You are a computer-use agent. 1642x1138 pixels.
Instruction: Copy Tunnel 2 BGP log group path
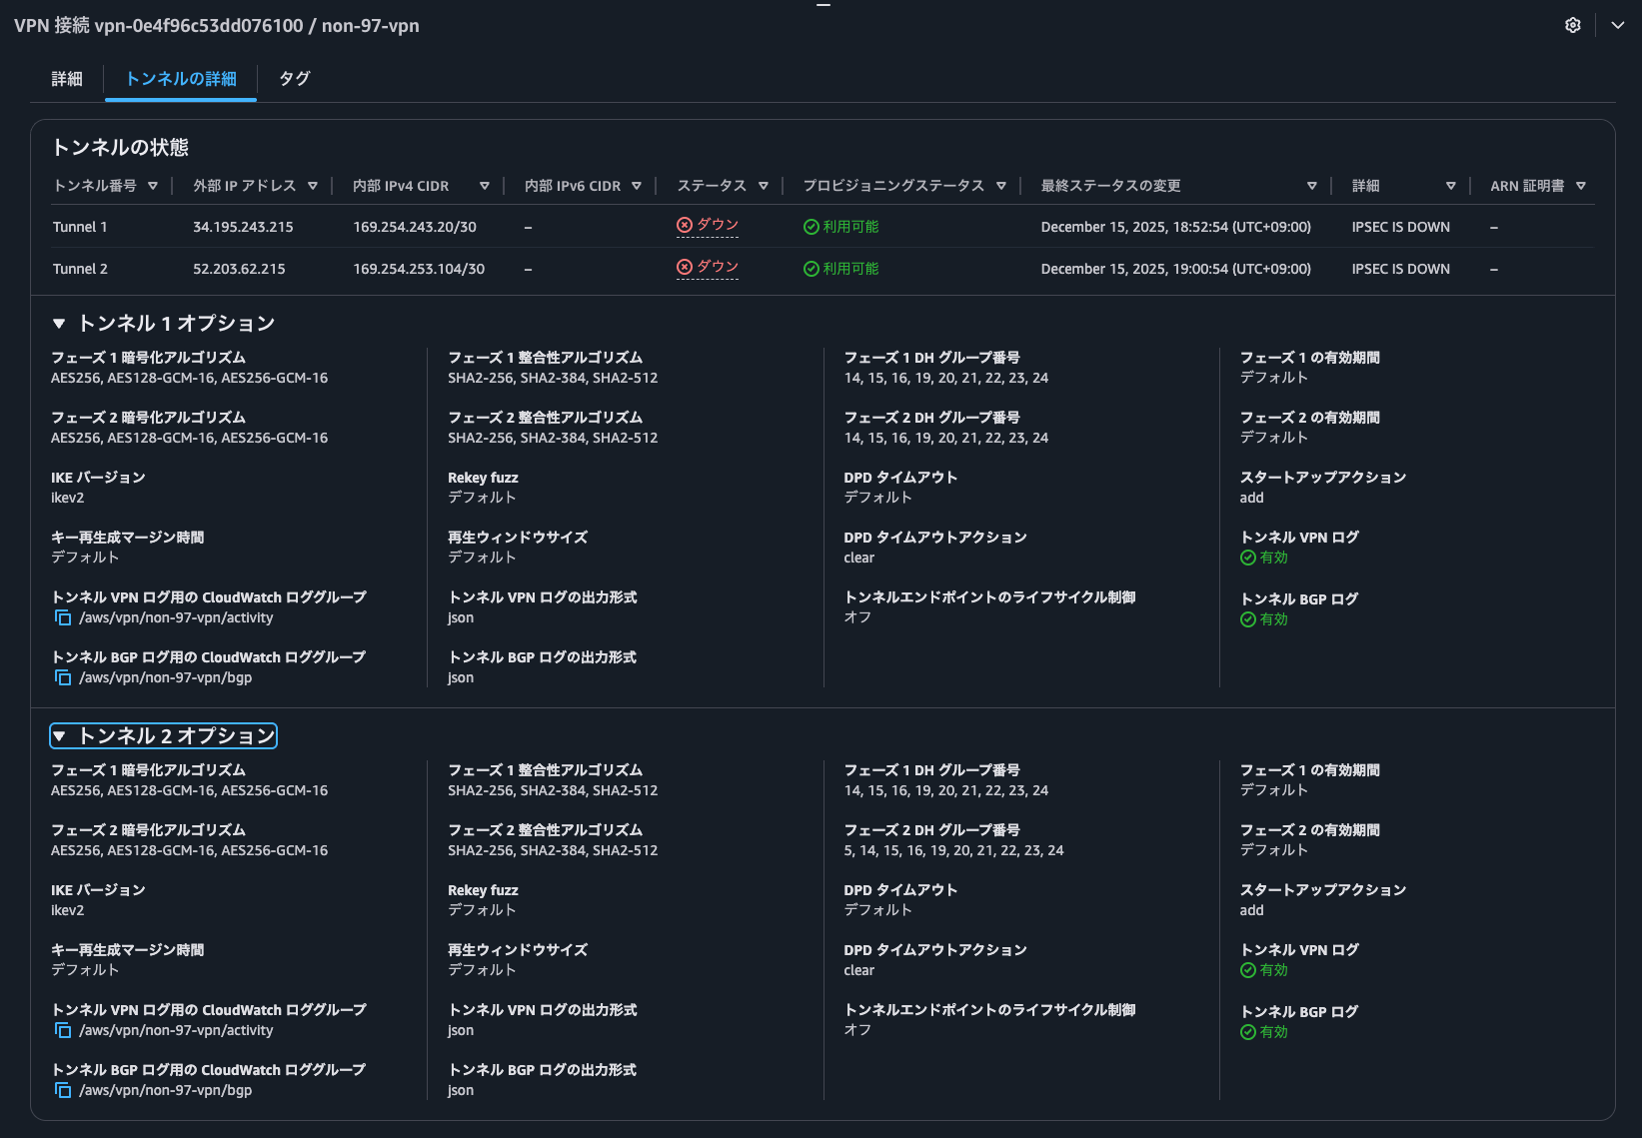[63, 1091]
